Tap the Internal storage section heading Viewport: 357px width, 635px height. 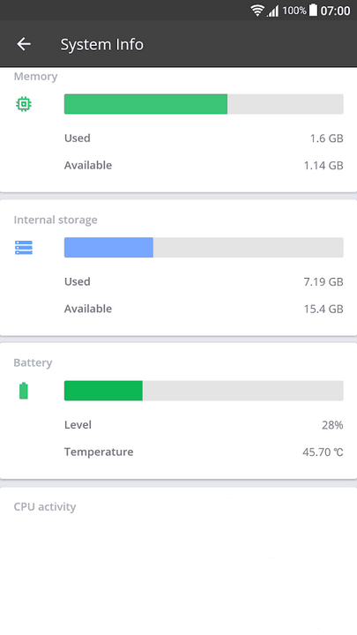[56, 220]
